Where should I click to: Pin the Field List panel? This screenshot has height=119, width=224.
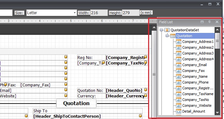coord(209,22)
